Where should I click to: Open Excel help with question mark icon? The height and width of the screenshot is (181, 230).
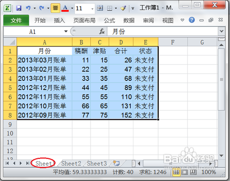click(192, 20)
